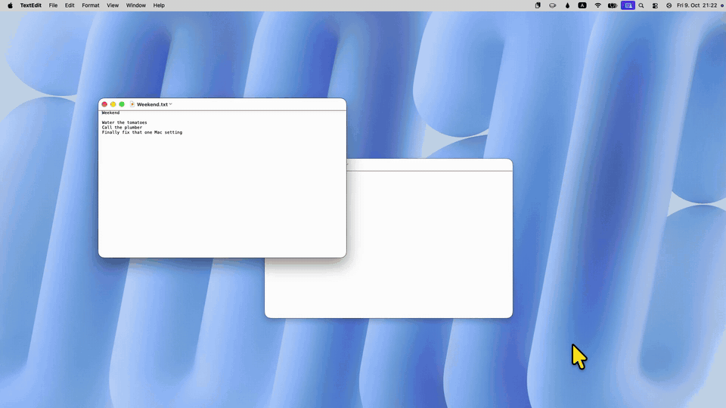This screenshot has height=408, width=726.
Task: Click the clipboard manager menu bar icon
Action: point(538,5)
